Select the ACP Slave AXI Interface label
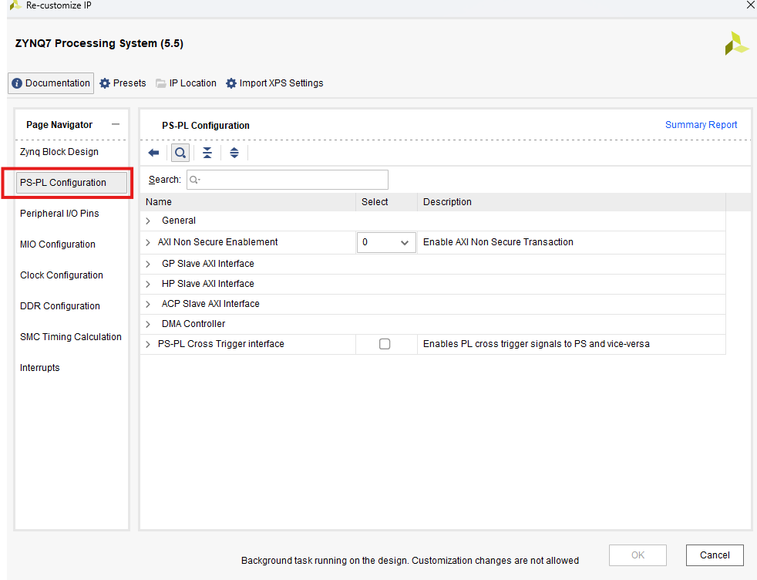The height and width of the screenshot is (580, 757). point(210,304)
